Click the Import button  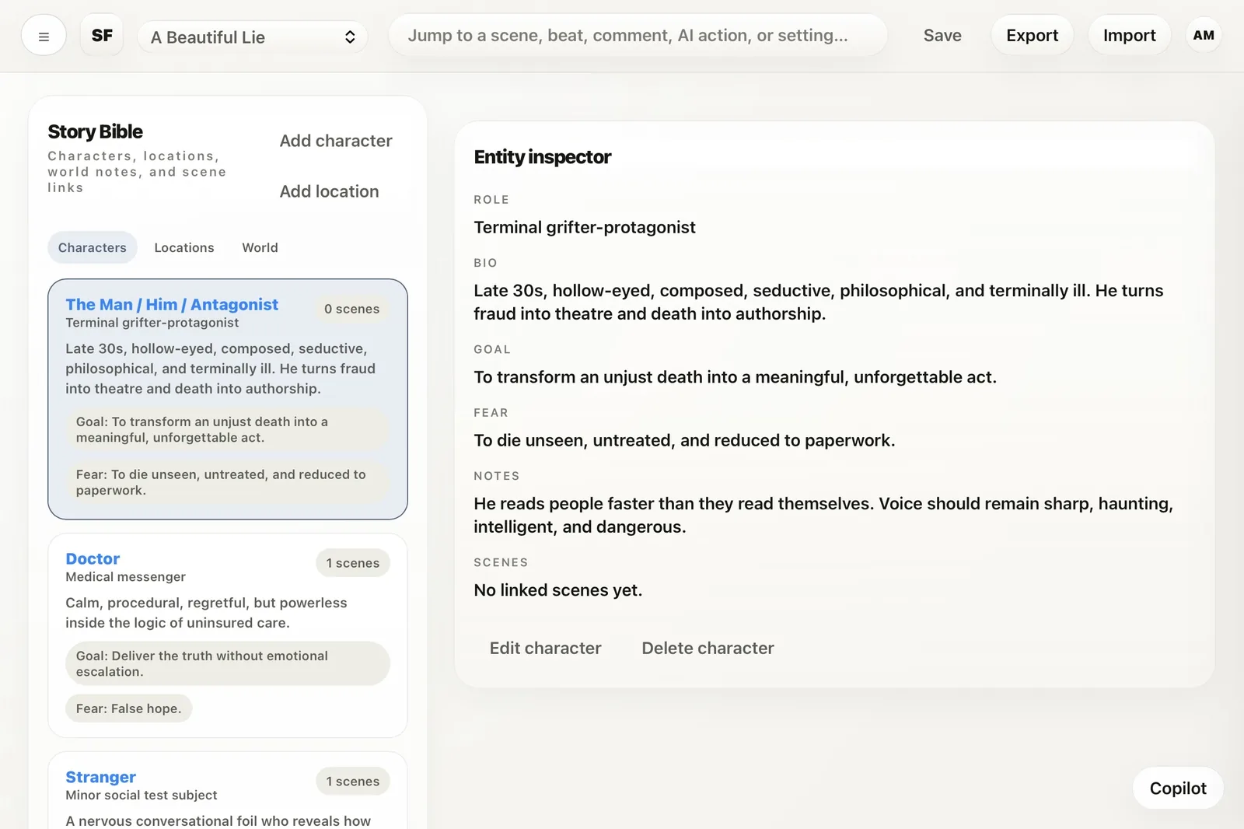coord(1129,36)
